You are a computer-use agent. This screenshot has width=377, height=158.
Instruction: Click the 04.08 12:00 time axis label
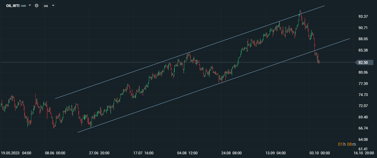click(188, 153)
